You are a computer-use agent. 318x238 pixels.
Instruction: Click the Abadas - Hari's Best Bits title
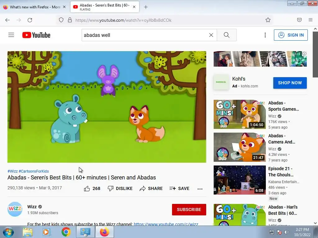pos(283,210)
